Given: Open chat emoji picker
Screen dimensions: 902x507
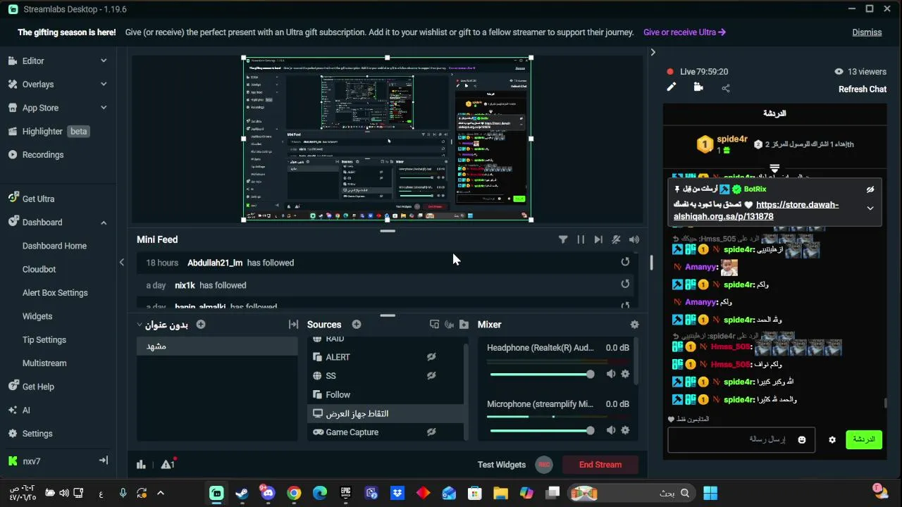Looking at the screenshot, I should point(802,439).
